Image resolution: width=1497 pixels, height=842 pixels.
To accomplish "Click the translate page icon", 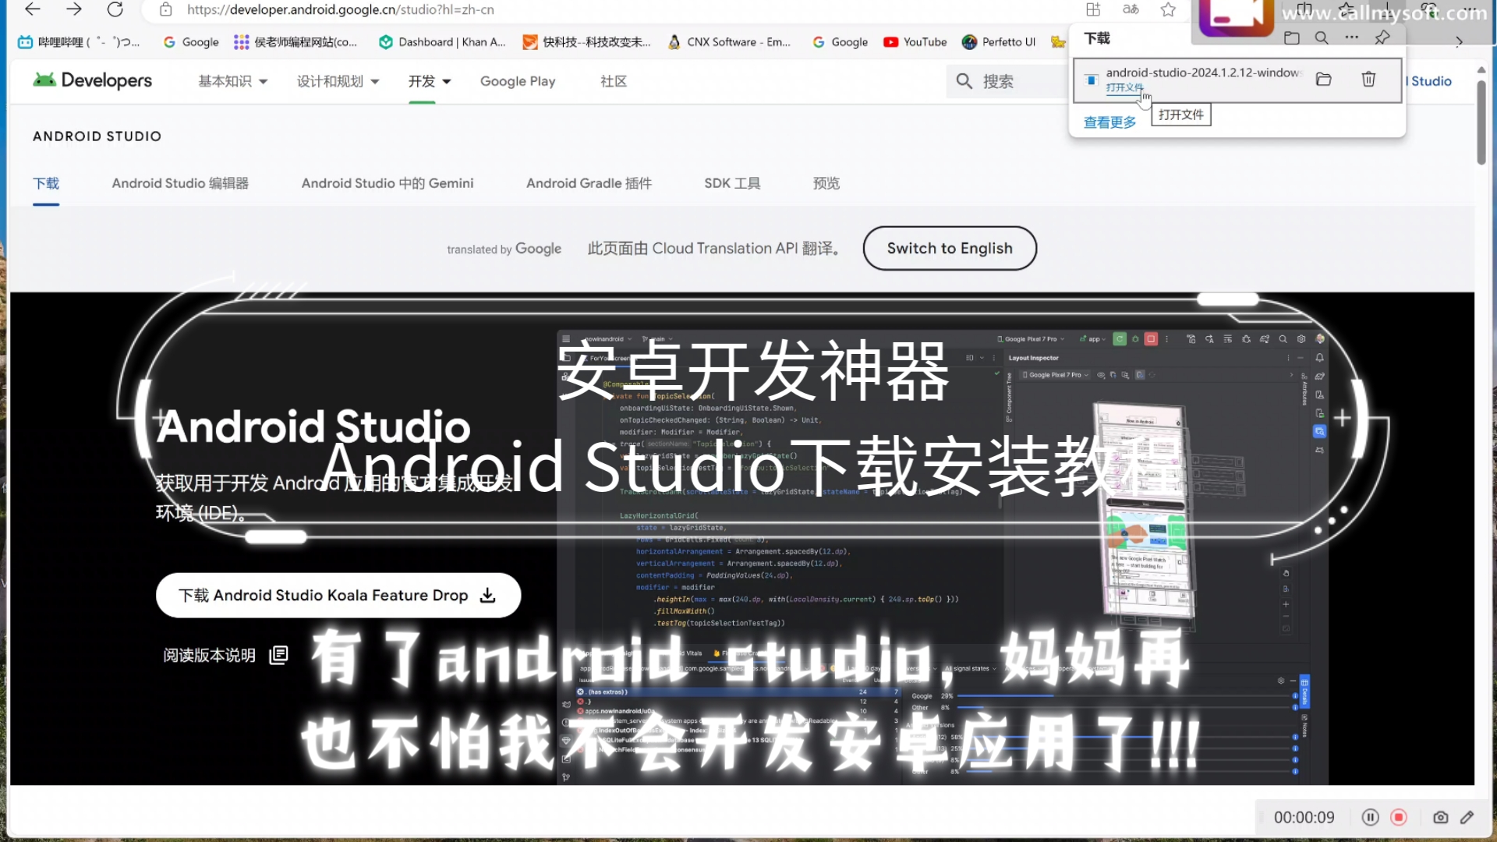I will click(1131, 9).
